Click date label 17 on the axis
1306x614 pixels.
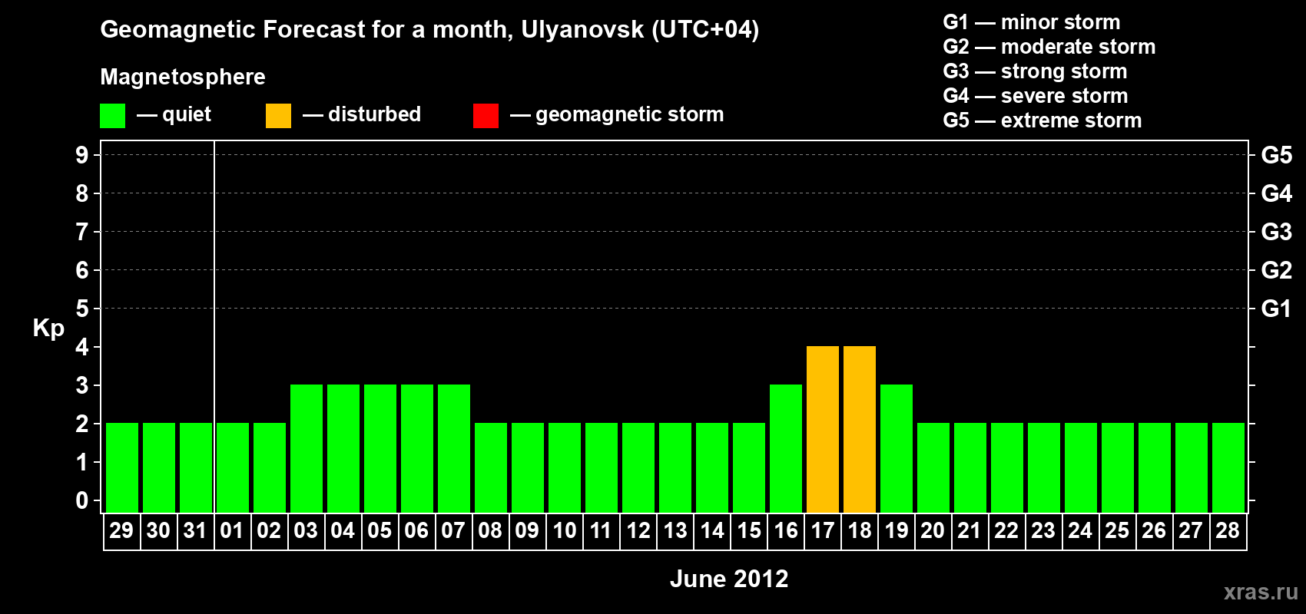point(823,530)
